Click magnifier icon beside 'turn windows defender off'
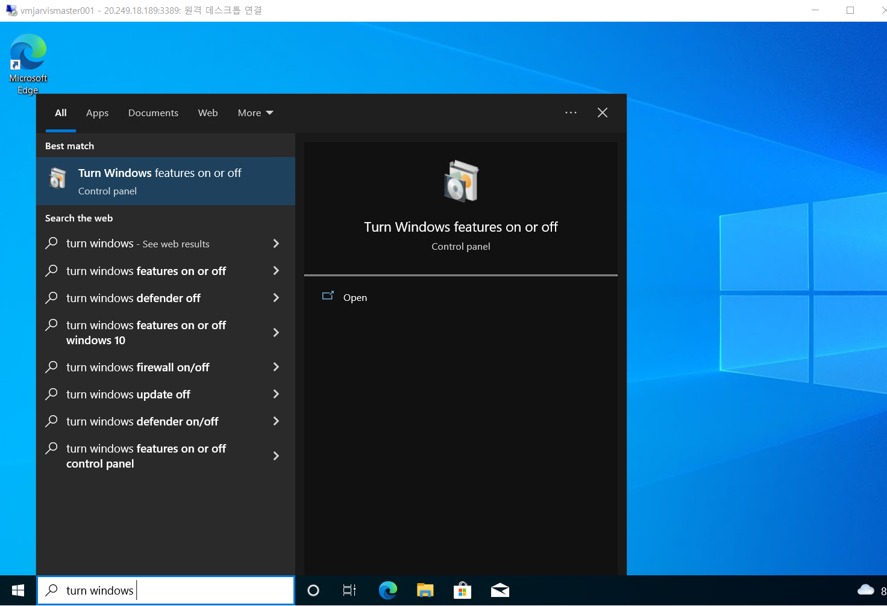The height and width of the screenshot is (606, 887). tap(52, 297)
